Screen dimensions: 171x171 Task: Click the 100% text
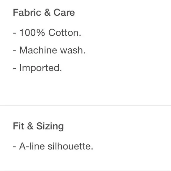32,32
